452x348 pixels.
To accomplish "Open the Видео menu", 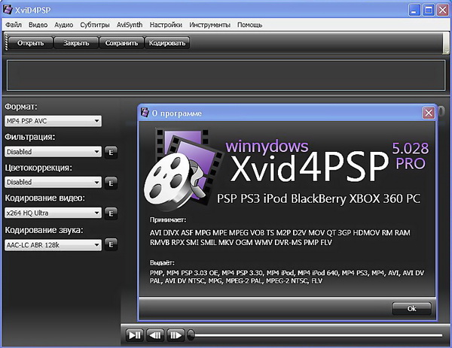I will (38, 25).
